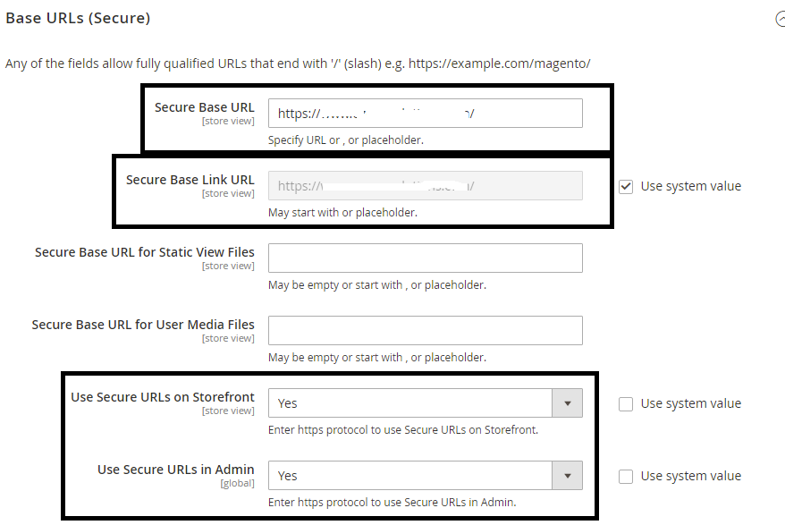Viewport: 785px width, 525px height.
Task: Click the dropdown arrow beside the Storefront Yes selector
Action: (569, 402)
